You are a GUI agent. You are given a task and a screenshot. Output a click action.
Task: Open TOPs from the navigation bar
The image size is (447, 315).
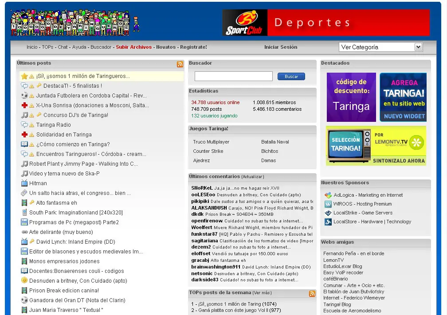[x=47, y=47]
